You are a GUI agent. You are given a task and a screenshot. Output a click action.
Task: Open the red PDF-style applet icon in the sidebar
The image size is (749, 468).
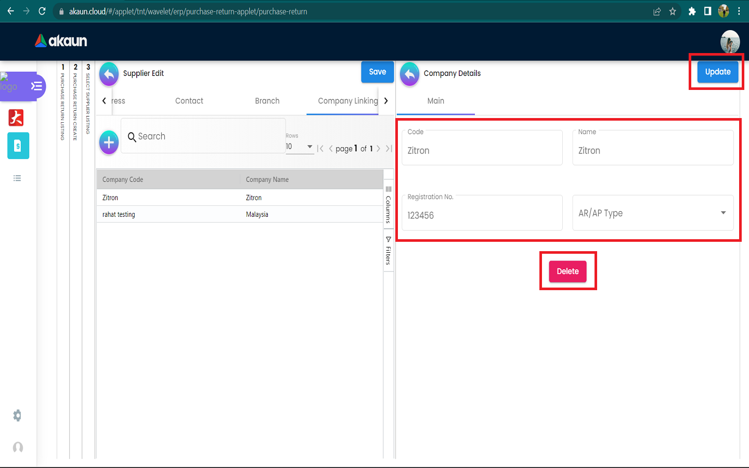coord(16,118)
